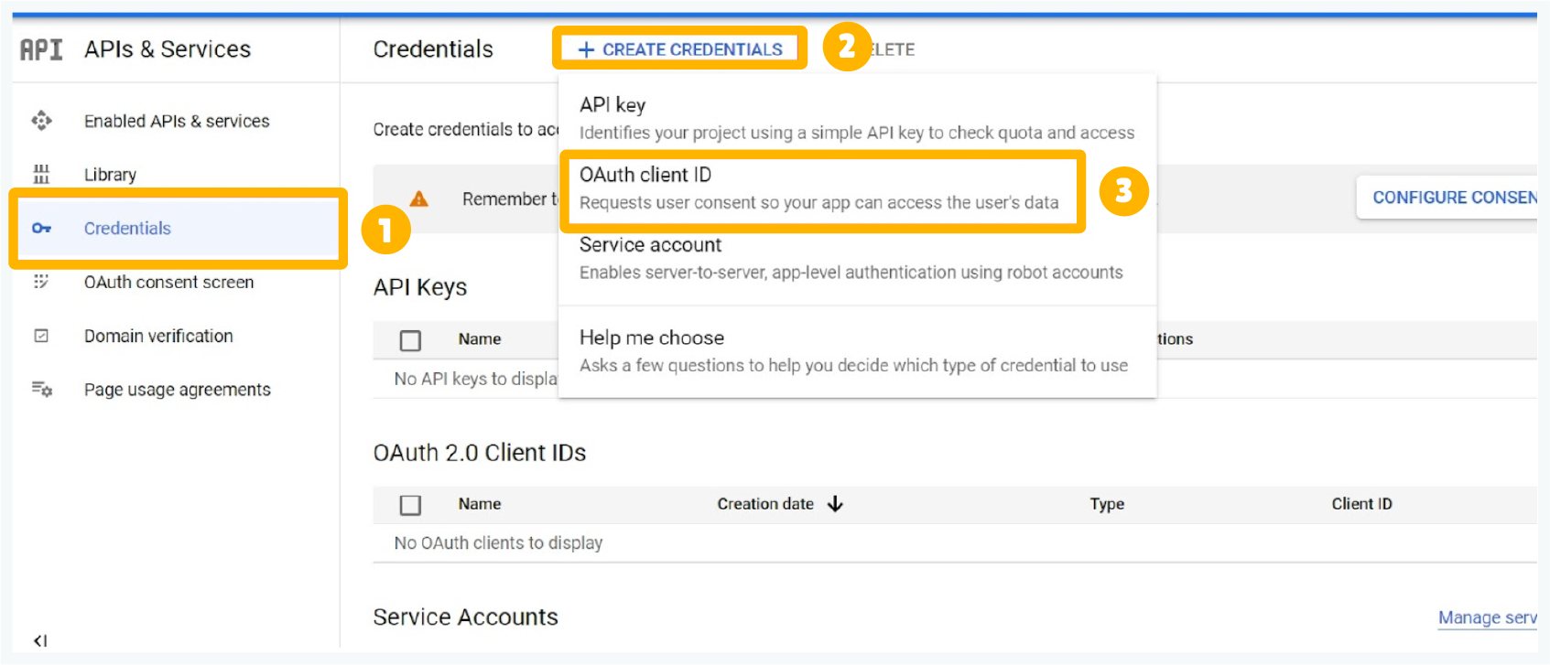Collapse the left sidebar with the chevron
This screenshot has height=665, width=1550.
[38, 640]
